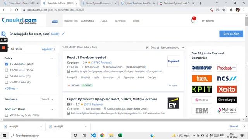Open stud2.jfif download options chevron
The image size is (248, 139).
86,127
